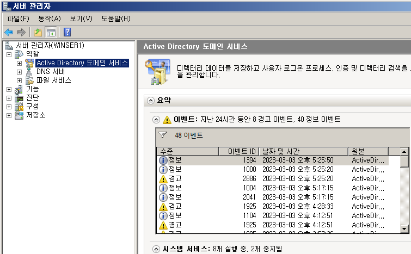This screenshot has width=411, height=254.
Task: Click the info icon of event 2041
Action: (163, 197)
